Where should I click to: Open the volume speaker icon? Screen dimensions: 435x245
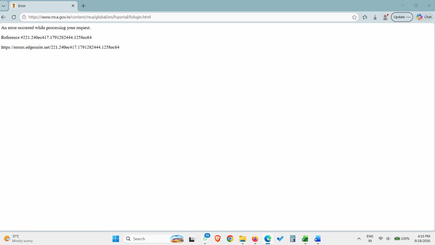[388, 238]
